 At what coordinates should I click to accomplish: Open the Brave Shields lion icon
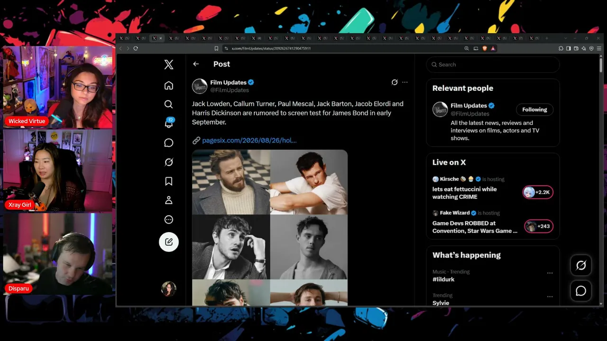coord(485,48)
